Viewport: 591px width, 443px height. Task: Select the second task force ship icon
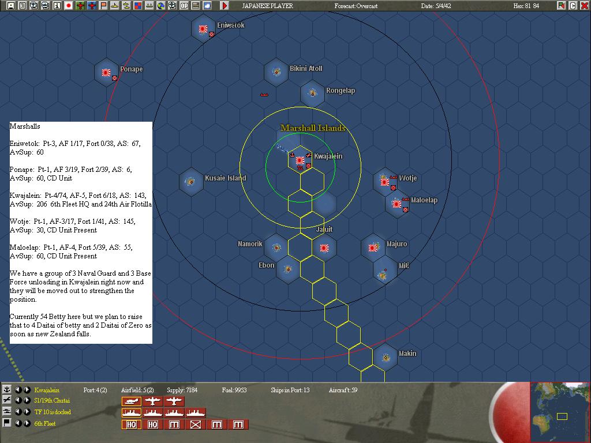coord(152,413)
